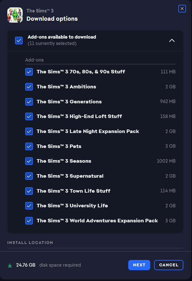Close the Download options dialog
This screenshot has width=192, height=281.
coord(182,9)
